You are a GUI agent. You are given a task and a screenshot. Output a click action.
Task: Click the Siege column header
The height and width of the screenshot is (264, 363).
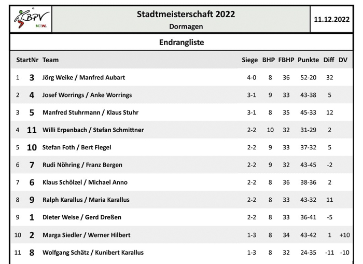(x=250, y=60)
